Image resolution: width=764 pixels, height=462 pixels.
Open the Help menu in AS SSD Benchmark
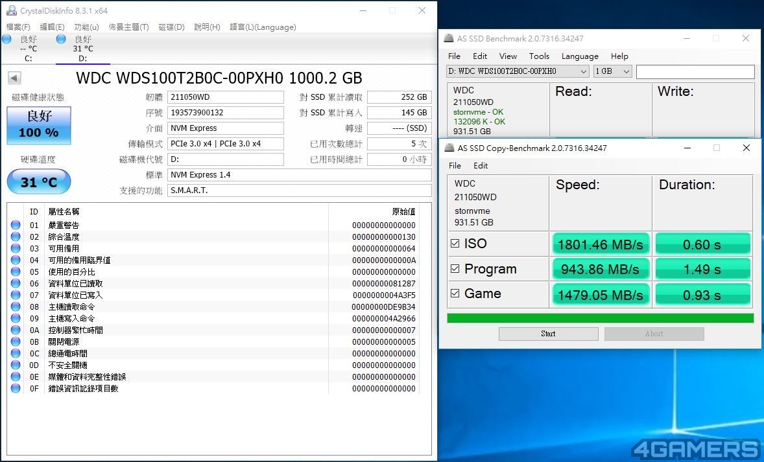pyautogui.click(x=620, y=56)
